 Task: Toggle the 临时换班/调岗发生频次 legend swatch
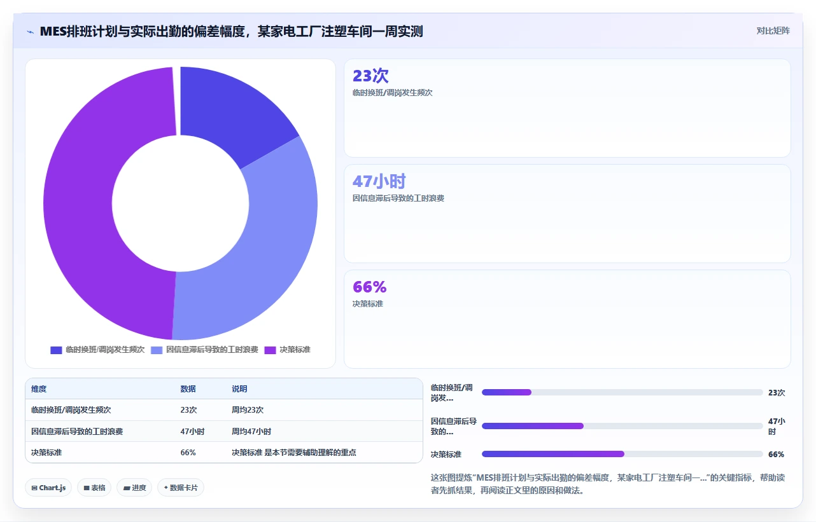pyautogui.click(x=56, y=350)
